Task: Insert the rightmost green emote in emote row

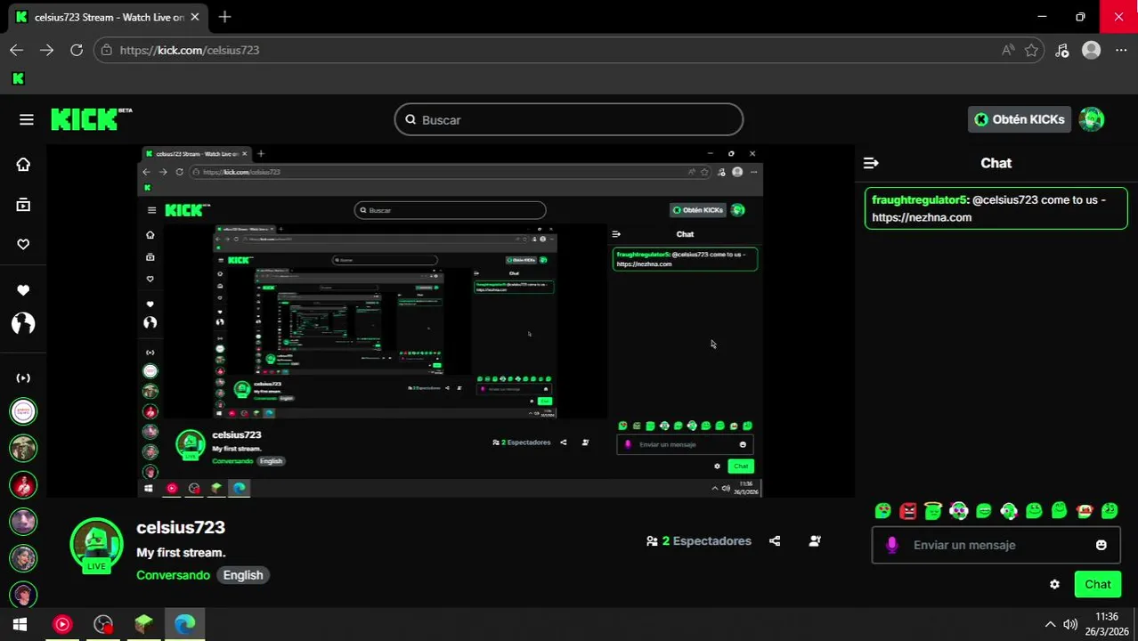Action: point(1109,511)
